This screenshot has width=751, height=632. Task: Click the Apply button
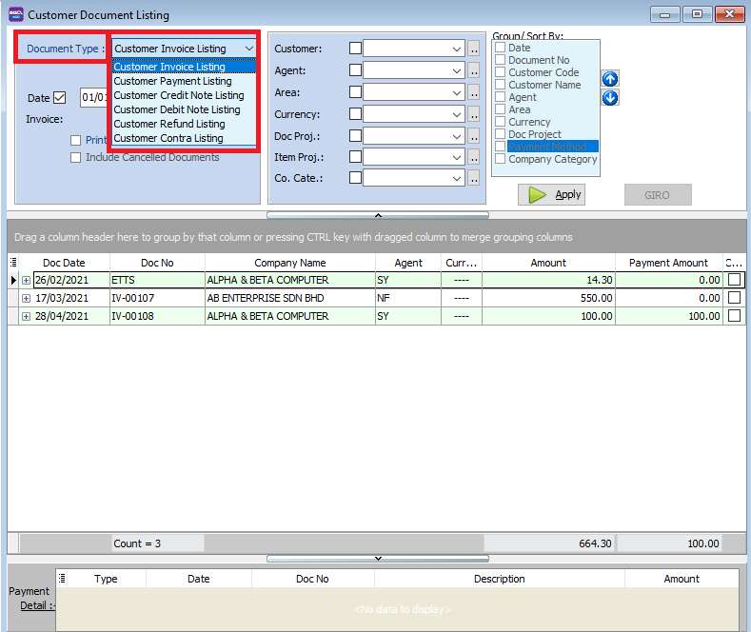coord(557,194)
